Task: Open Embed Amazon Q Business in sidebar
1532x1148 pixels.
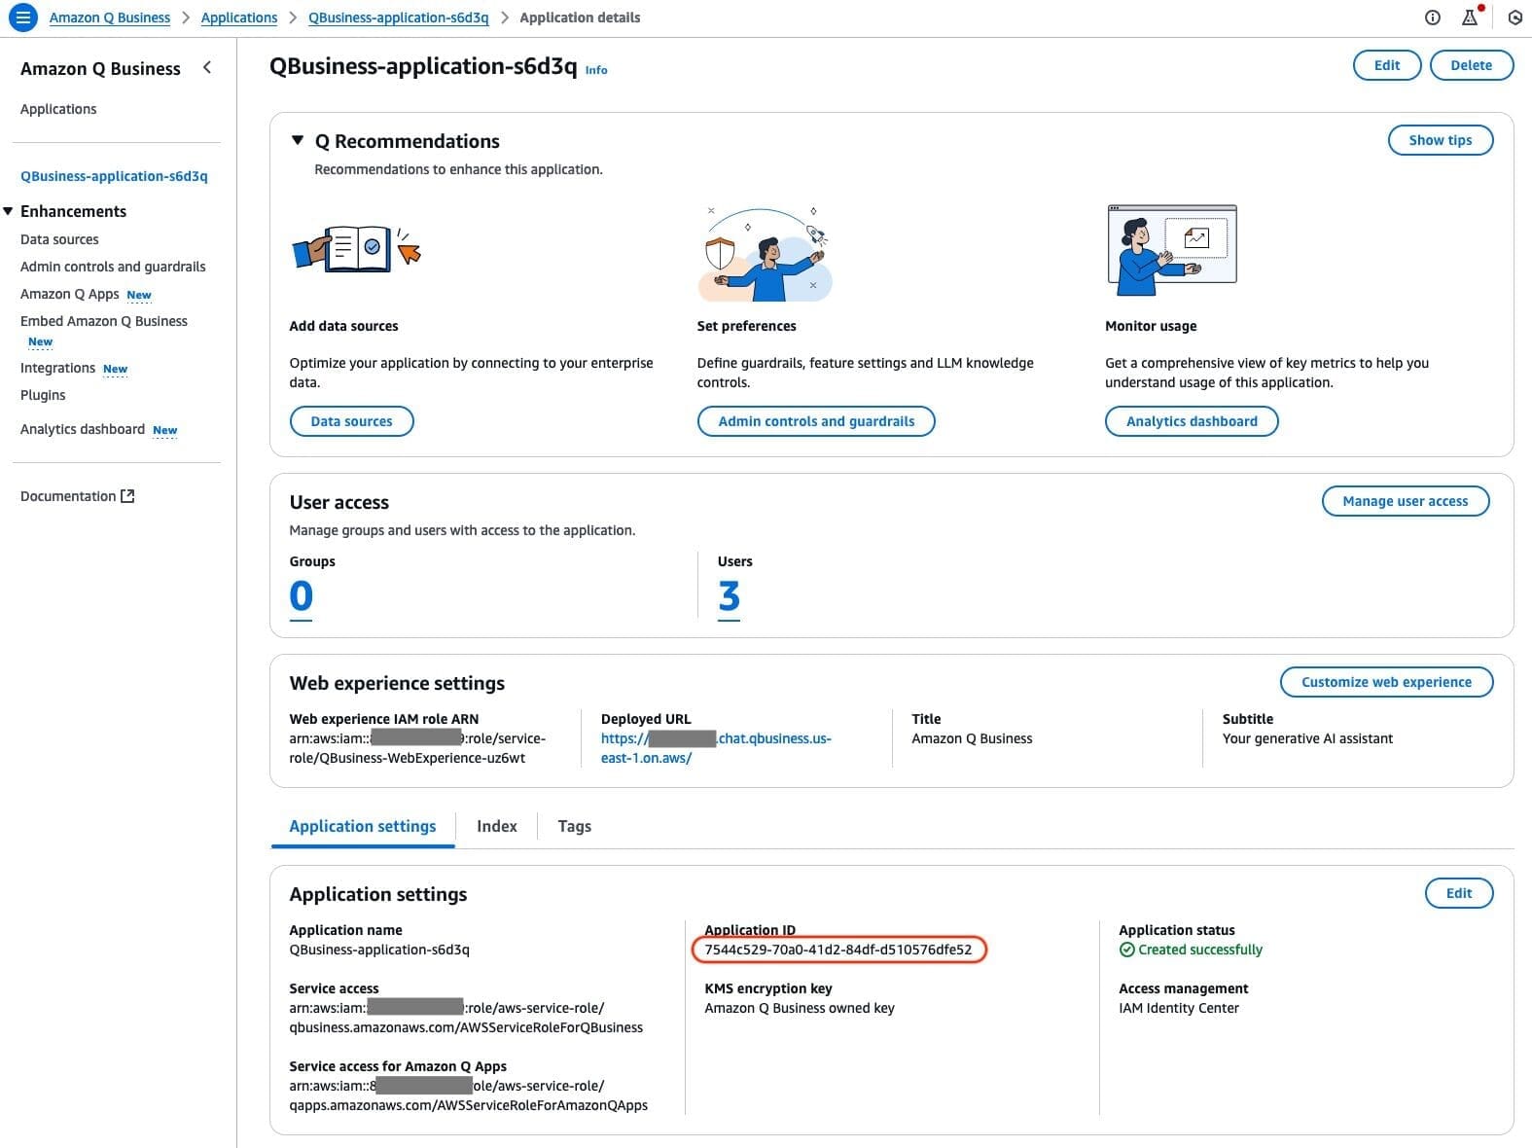Action: (x=104, y=321)
